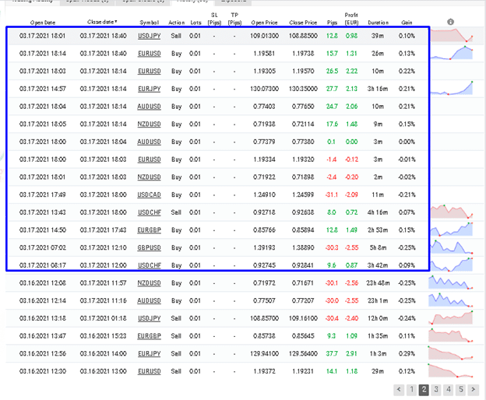Image resolution: width=486 pixels, height=400 pixels.
Task: Jump to page 4 of history
Action: 449,389
